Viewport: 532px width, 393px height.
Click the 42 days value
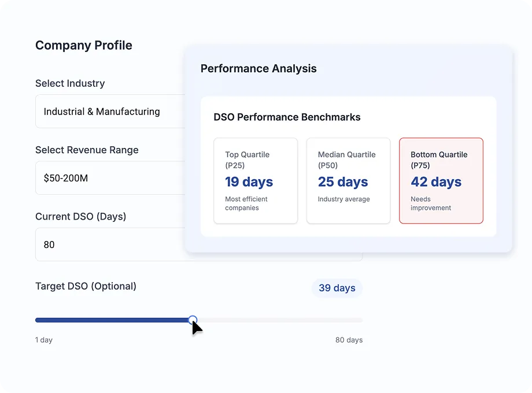[x=436, y=181]
